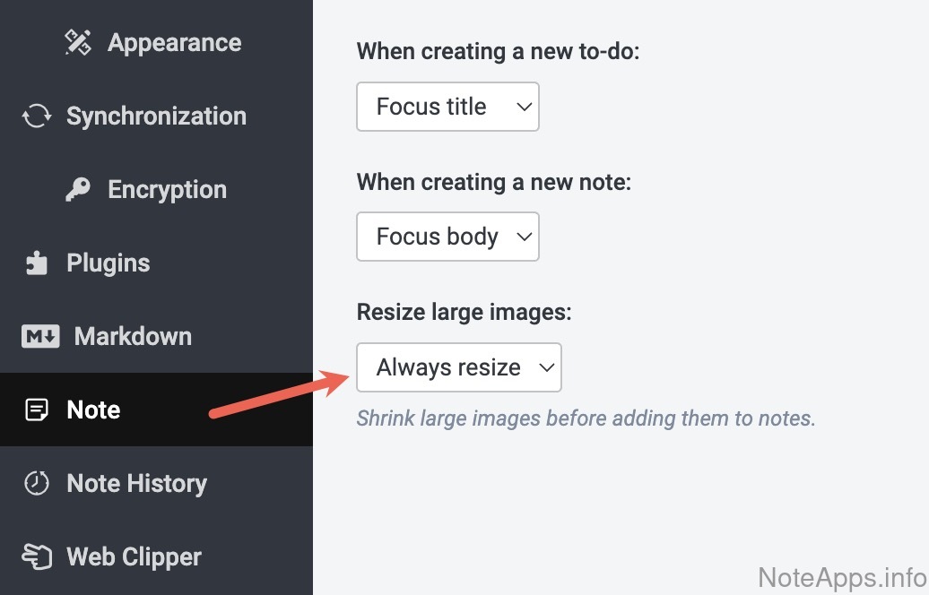Click the Encryption key icon

pyautogui.click(x=78, y=190)
